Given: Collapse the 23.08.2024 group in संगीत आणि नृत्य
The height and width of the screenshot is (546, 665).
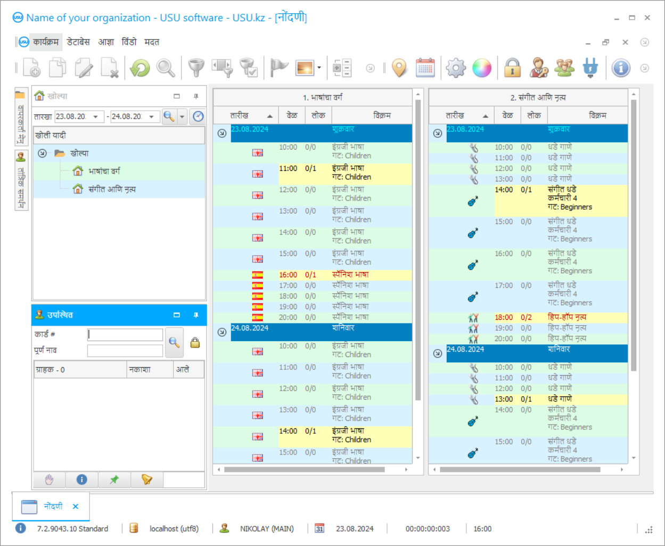Looking at the screenshot, I should [x=438, y=133].
